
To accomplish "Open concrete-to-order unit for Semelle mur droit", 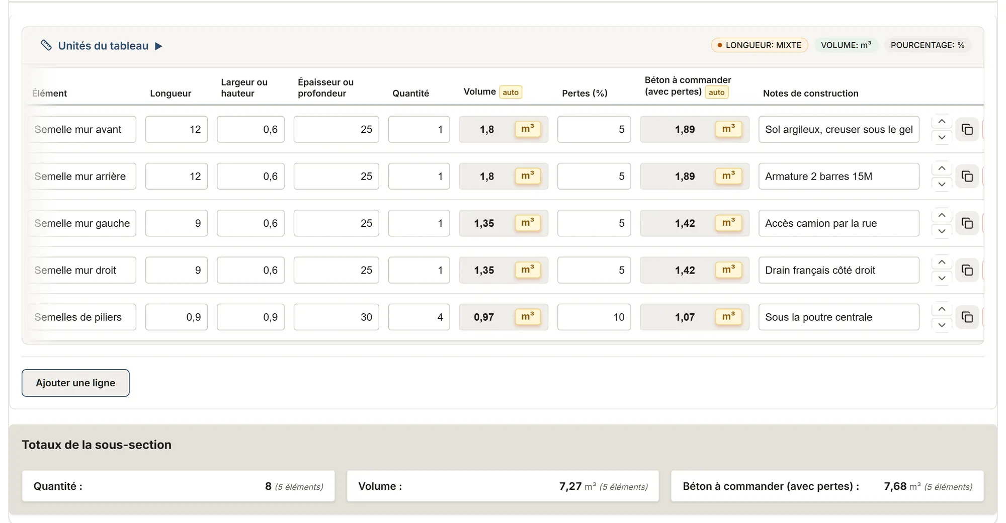I will pos(728,270).
